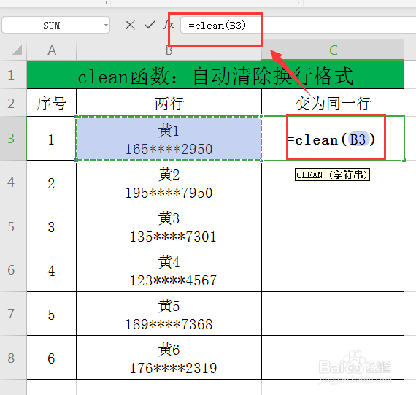
Task: Click the title cell 'clean函数：自动清除换行格式'
Action: click(x=215, y=75)
